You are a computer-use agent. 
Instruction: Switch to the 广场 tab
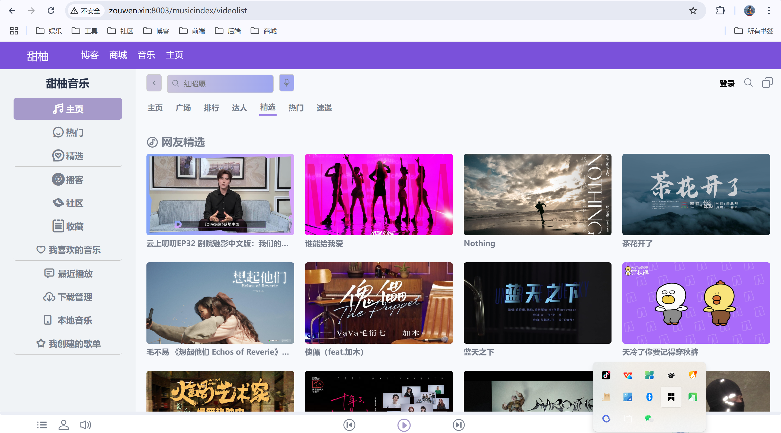coord(183,108)
